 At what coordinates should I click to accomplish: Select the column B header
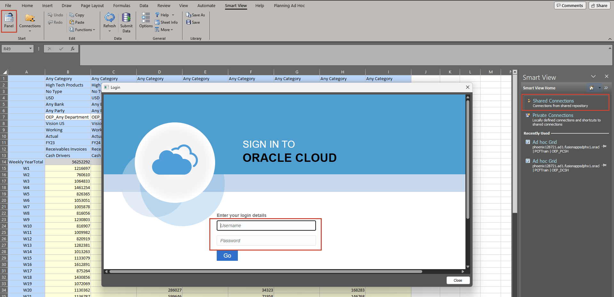click(68, 72)
